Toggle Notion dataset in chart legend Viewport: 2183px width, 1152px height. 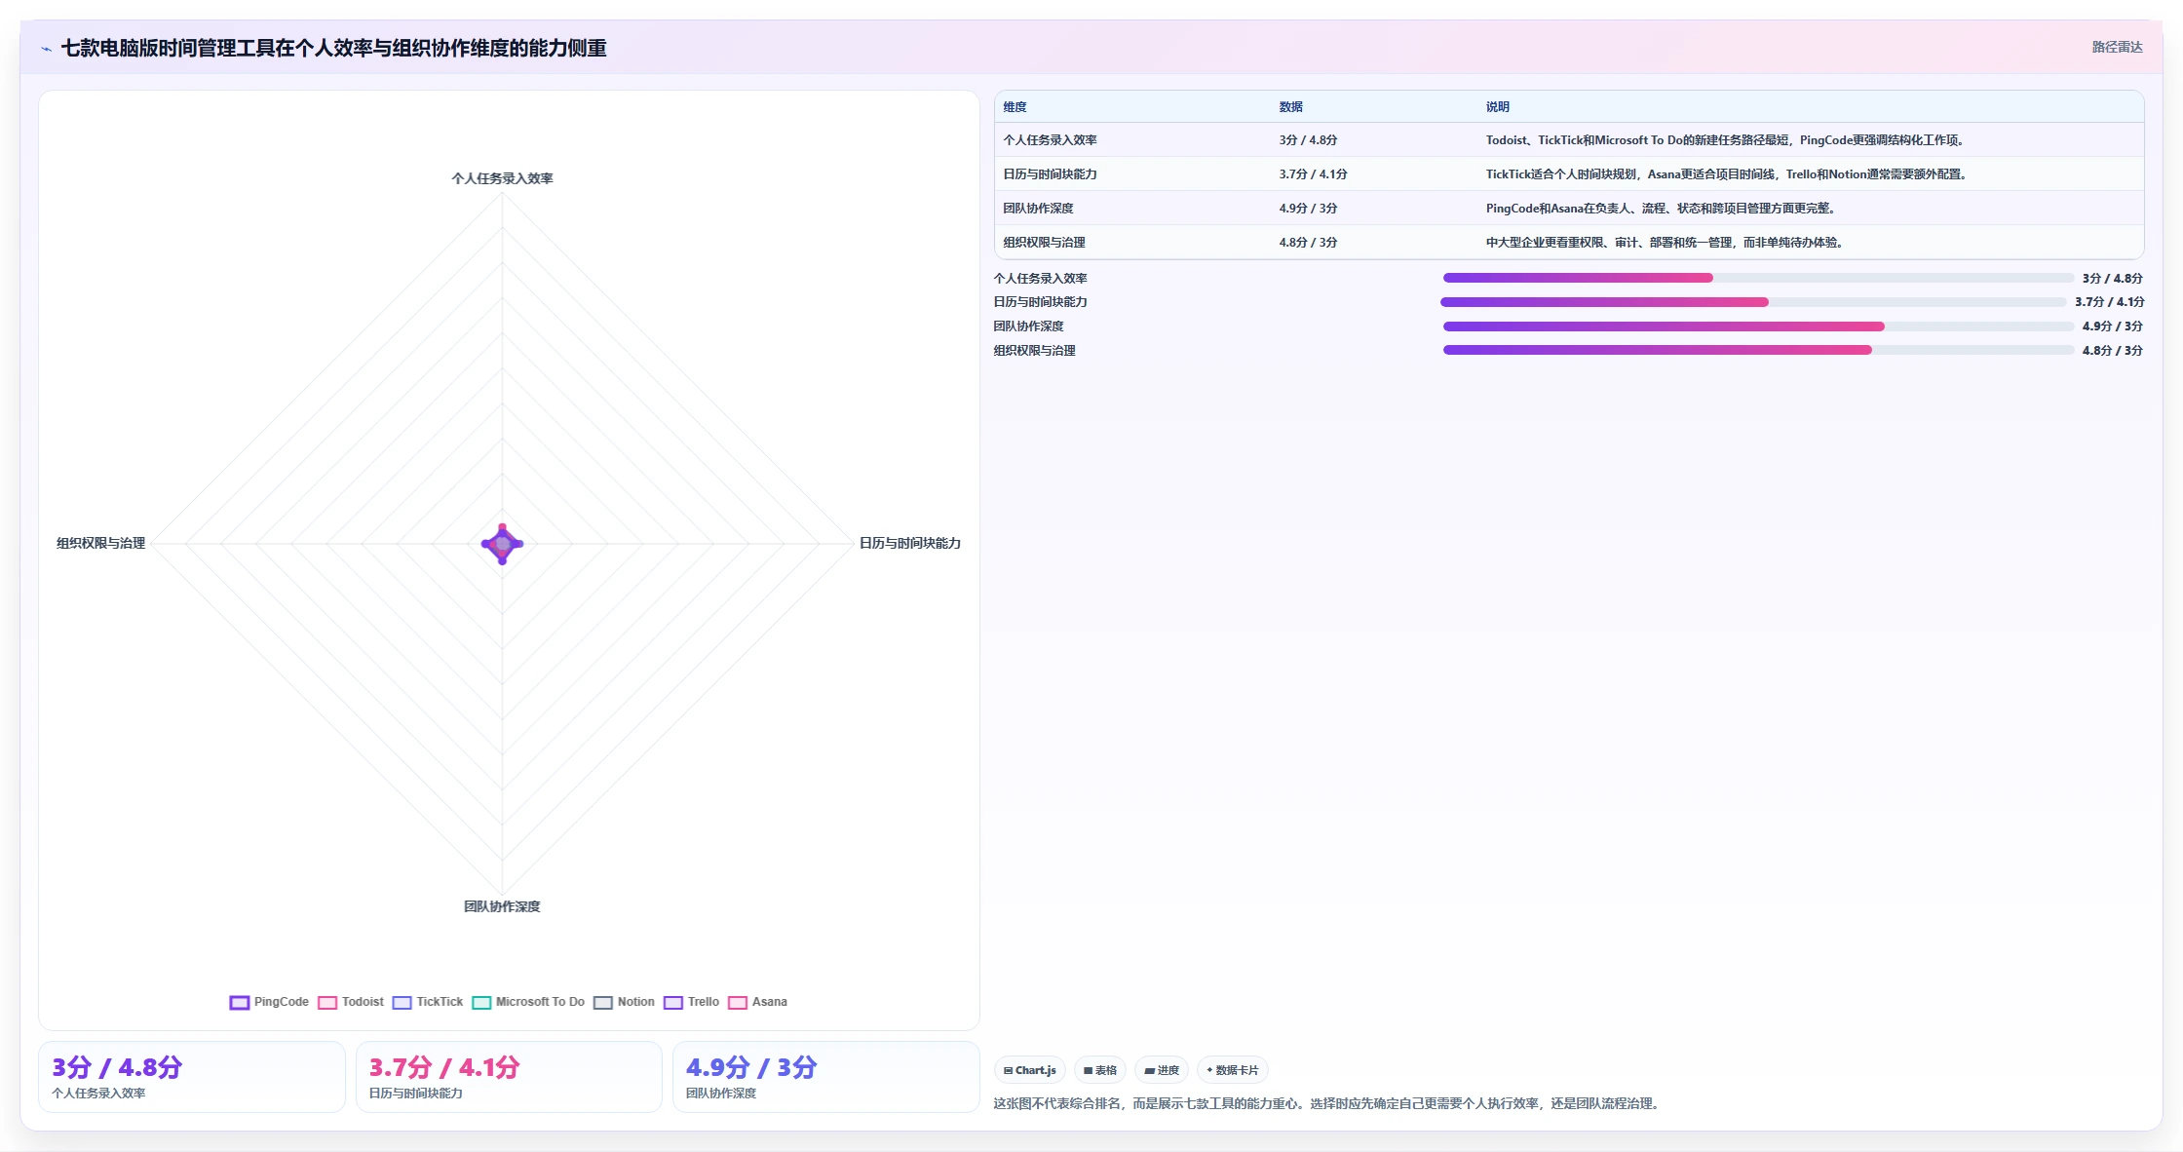(x=624, y=1002)
